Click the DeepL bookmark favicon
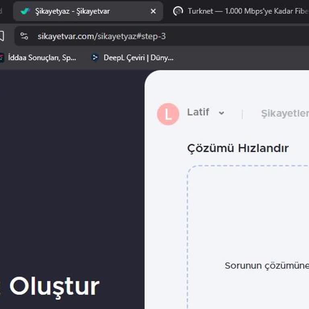Image resolution: width=309 pixels, height=309 pixels. 95,58
